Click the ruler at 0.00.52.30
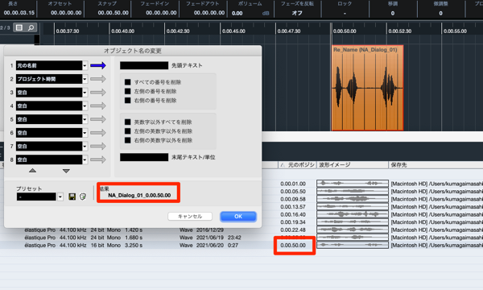Image resolution: width=483 pixels, height=290 pixels. coord(399,31)
